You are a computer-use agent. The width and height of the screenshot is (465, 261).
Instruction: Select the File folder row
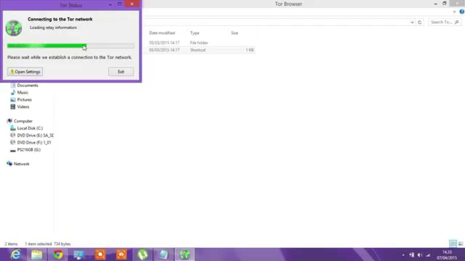(198, 43)
